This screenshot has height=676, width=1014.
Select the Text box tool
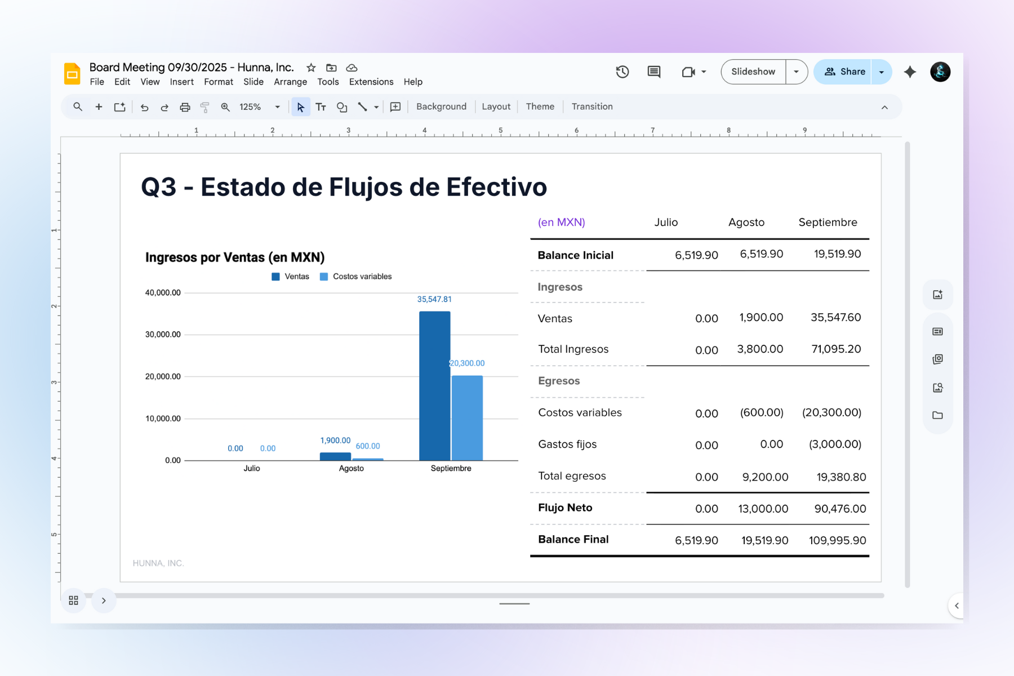321,106
